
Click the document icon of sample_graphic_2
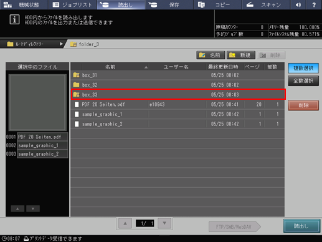pyautogui.click(x=77, y=124)
